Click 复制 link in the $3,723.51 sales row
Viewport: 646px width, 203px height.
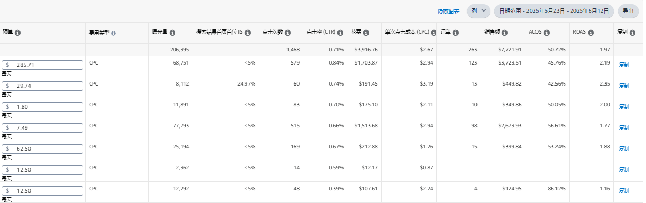623,65
